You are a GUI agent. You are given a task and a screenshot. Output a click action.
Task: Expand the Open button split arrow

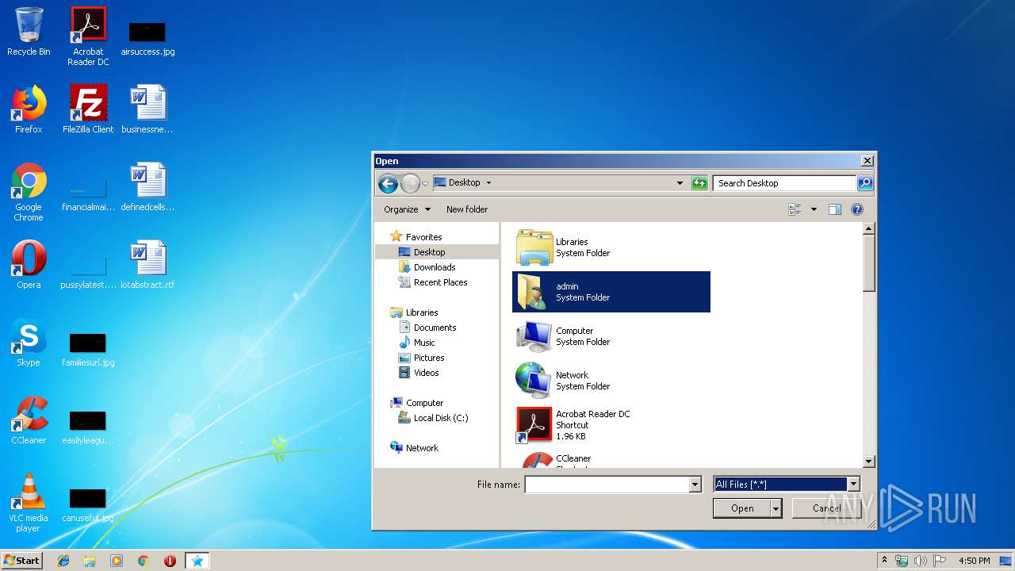point(776,508)
